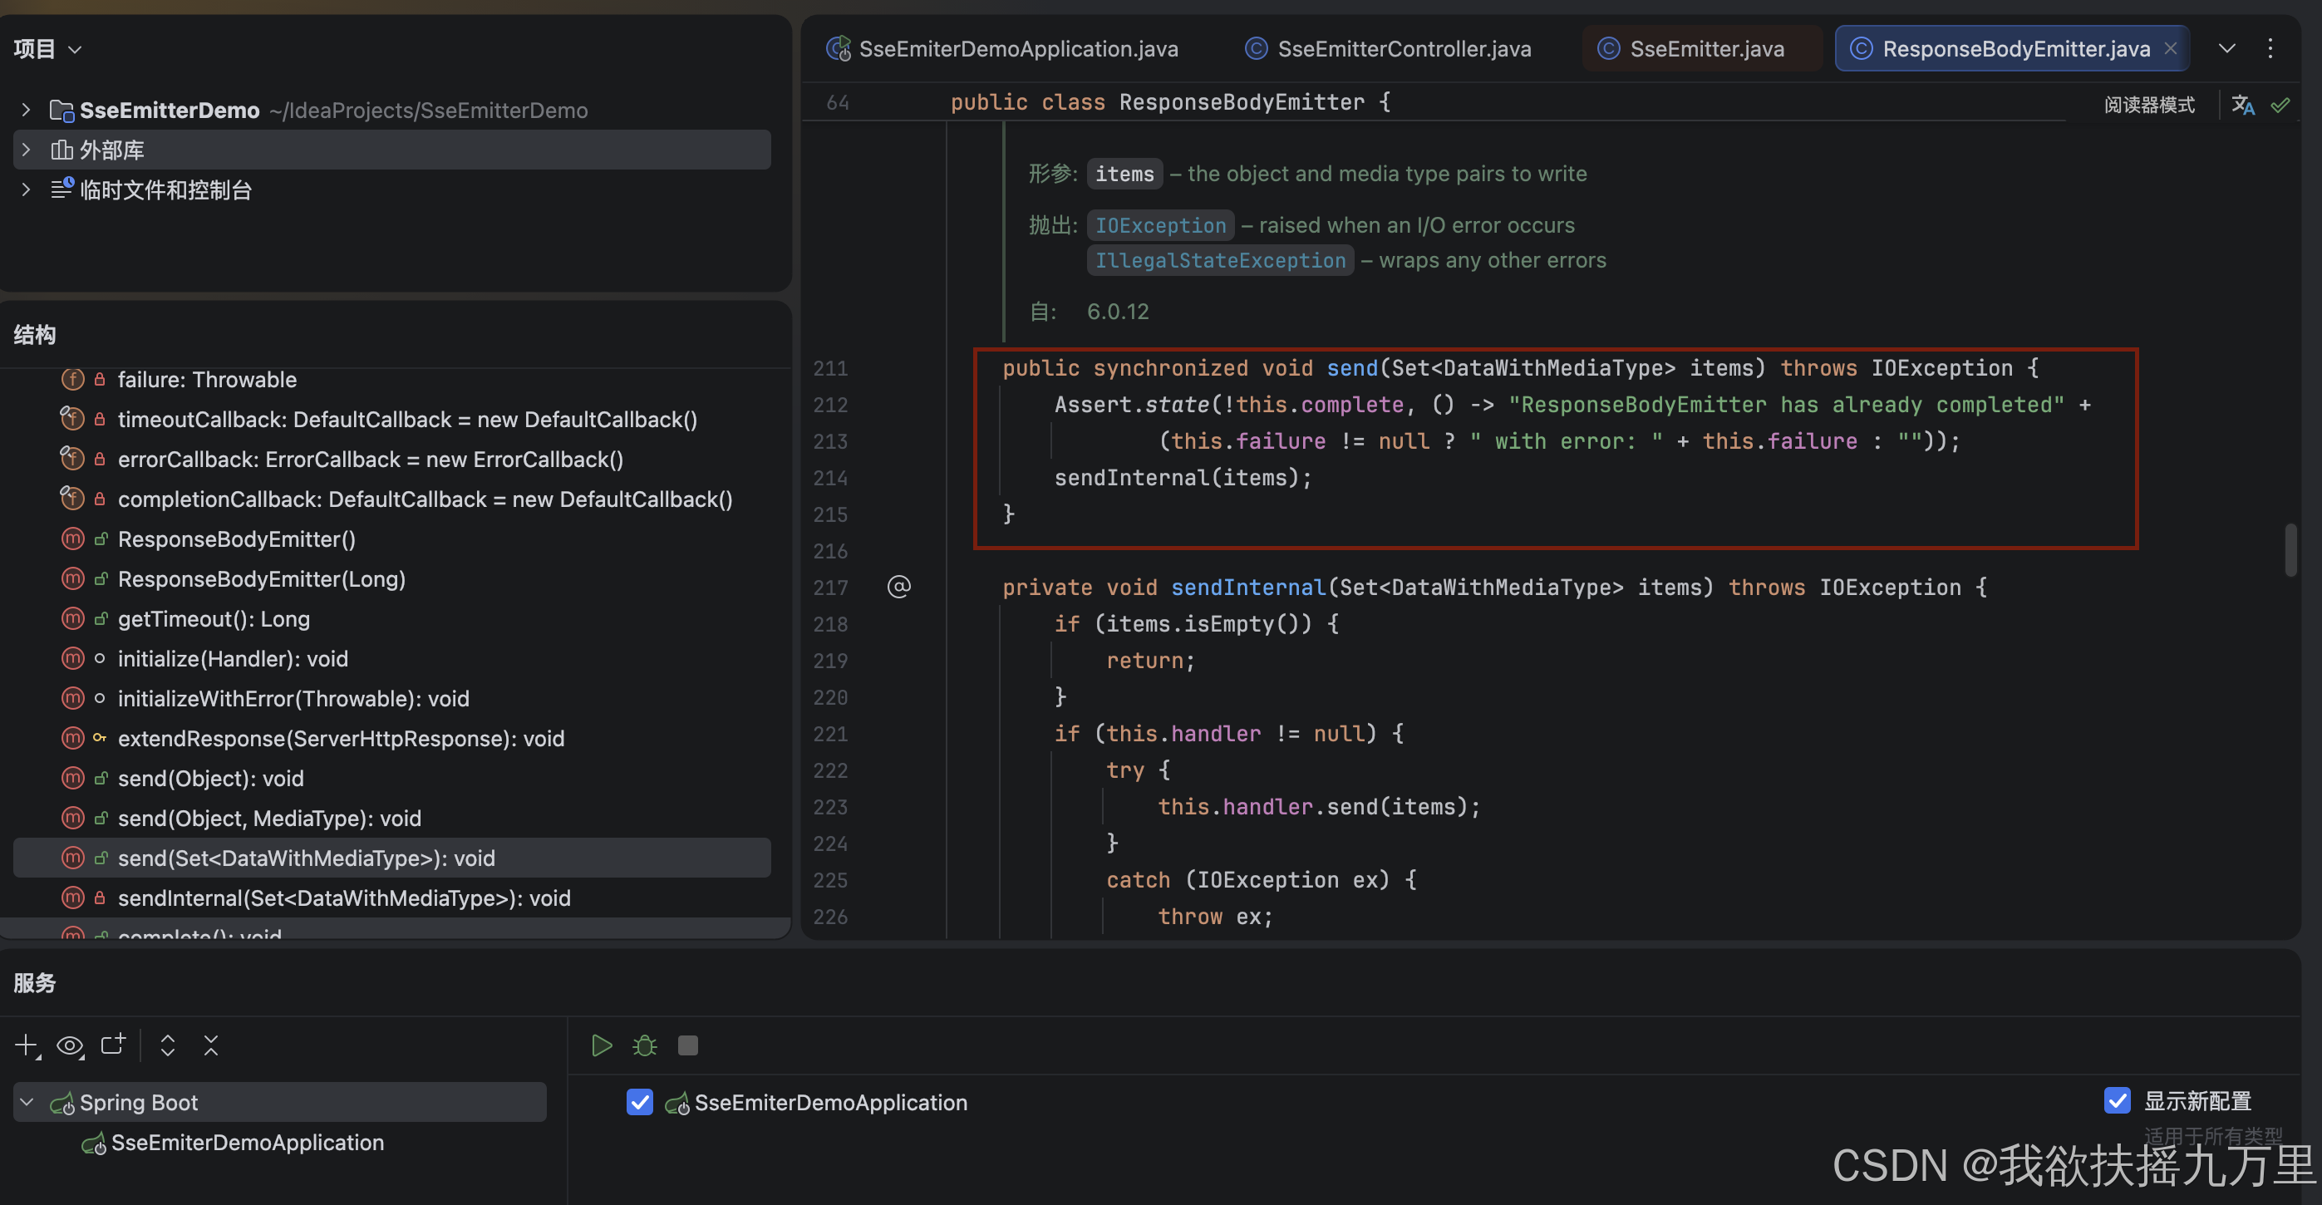Click the 服务 panel title

pos(34,982)
